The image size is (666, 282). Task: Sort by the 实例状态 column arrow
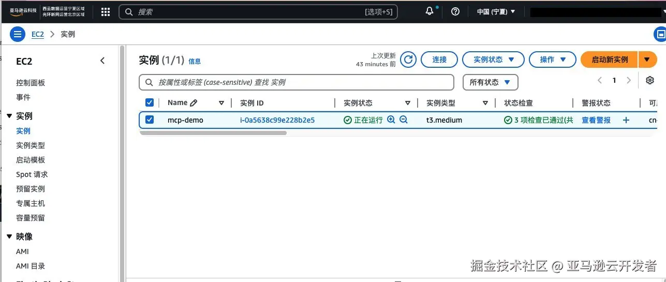(x=408, y=103)
